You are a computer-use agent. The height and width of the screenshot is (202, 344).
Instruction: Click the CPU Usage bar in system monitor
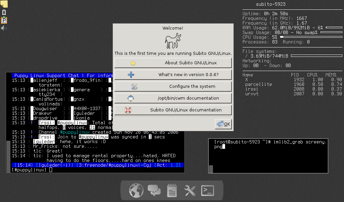coord(311,37)
